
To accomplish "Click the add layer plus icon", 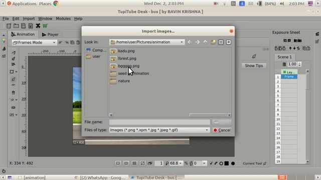I will coord(285,40).
